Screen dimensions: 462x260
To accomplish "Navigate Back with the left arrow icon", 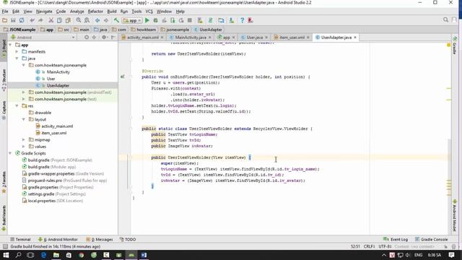I will [x=97, y=20].
